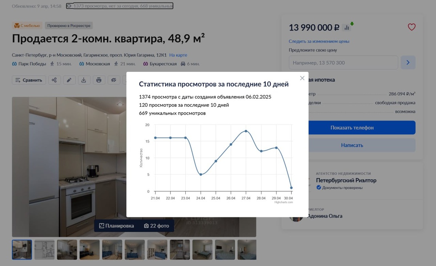The height and width of the screenshot is (266, 436).
Task: Select text 120 просмотров за последние 10 дней
Action: pyautogui.click(x=184, y=105)
